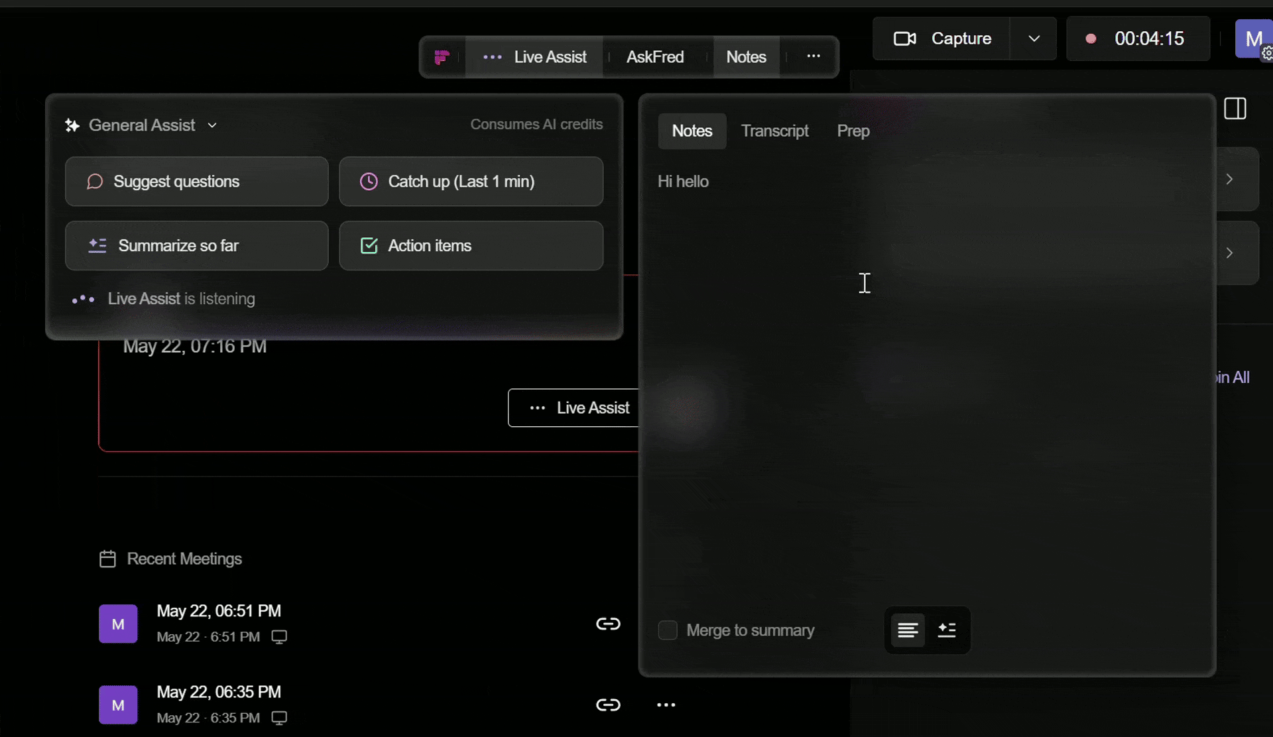
Task: Click Catch up (Last 1 min)
Action: coord(471,182)
